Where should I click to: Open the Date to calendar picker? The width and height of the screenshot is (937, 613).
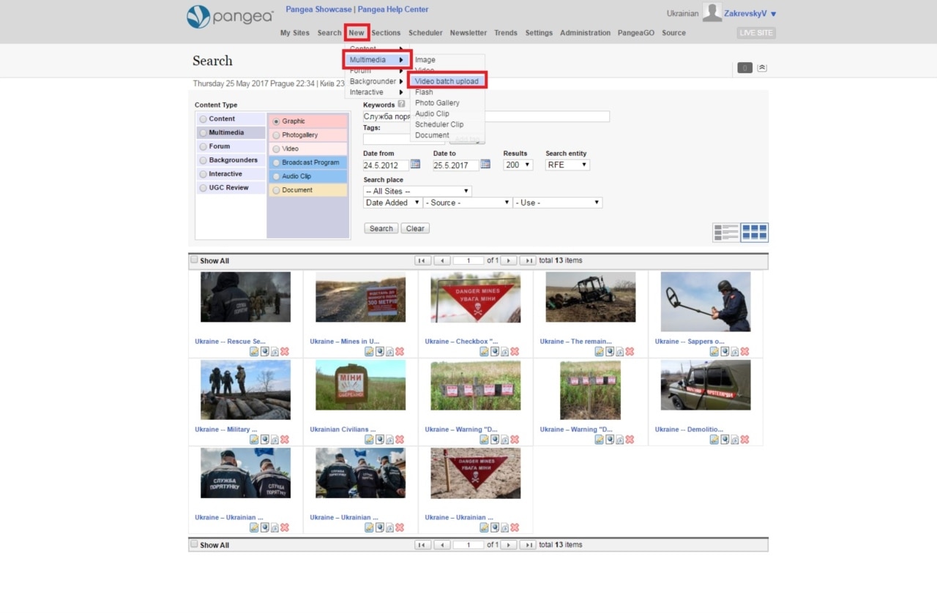(x=485, y=165)
